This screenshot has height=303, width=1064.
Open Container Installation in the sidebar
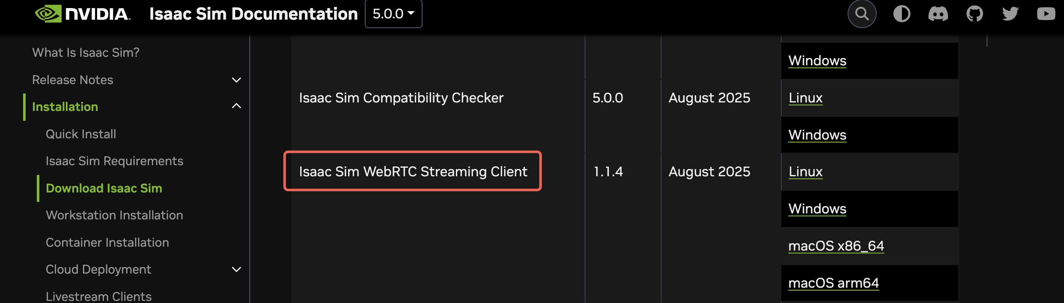pos(107,242)
